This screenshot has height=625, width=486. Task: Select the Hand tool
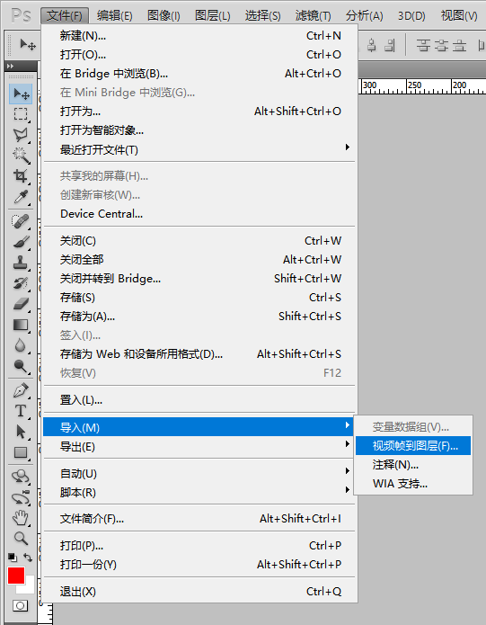pos(21,518)
